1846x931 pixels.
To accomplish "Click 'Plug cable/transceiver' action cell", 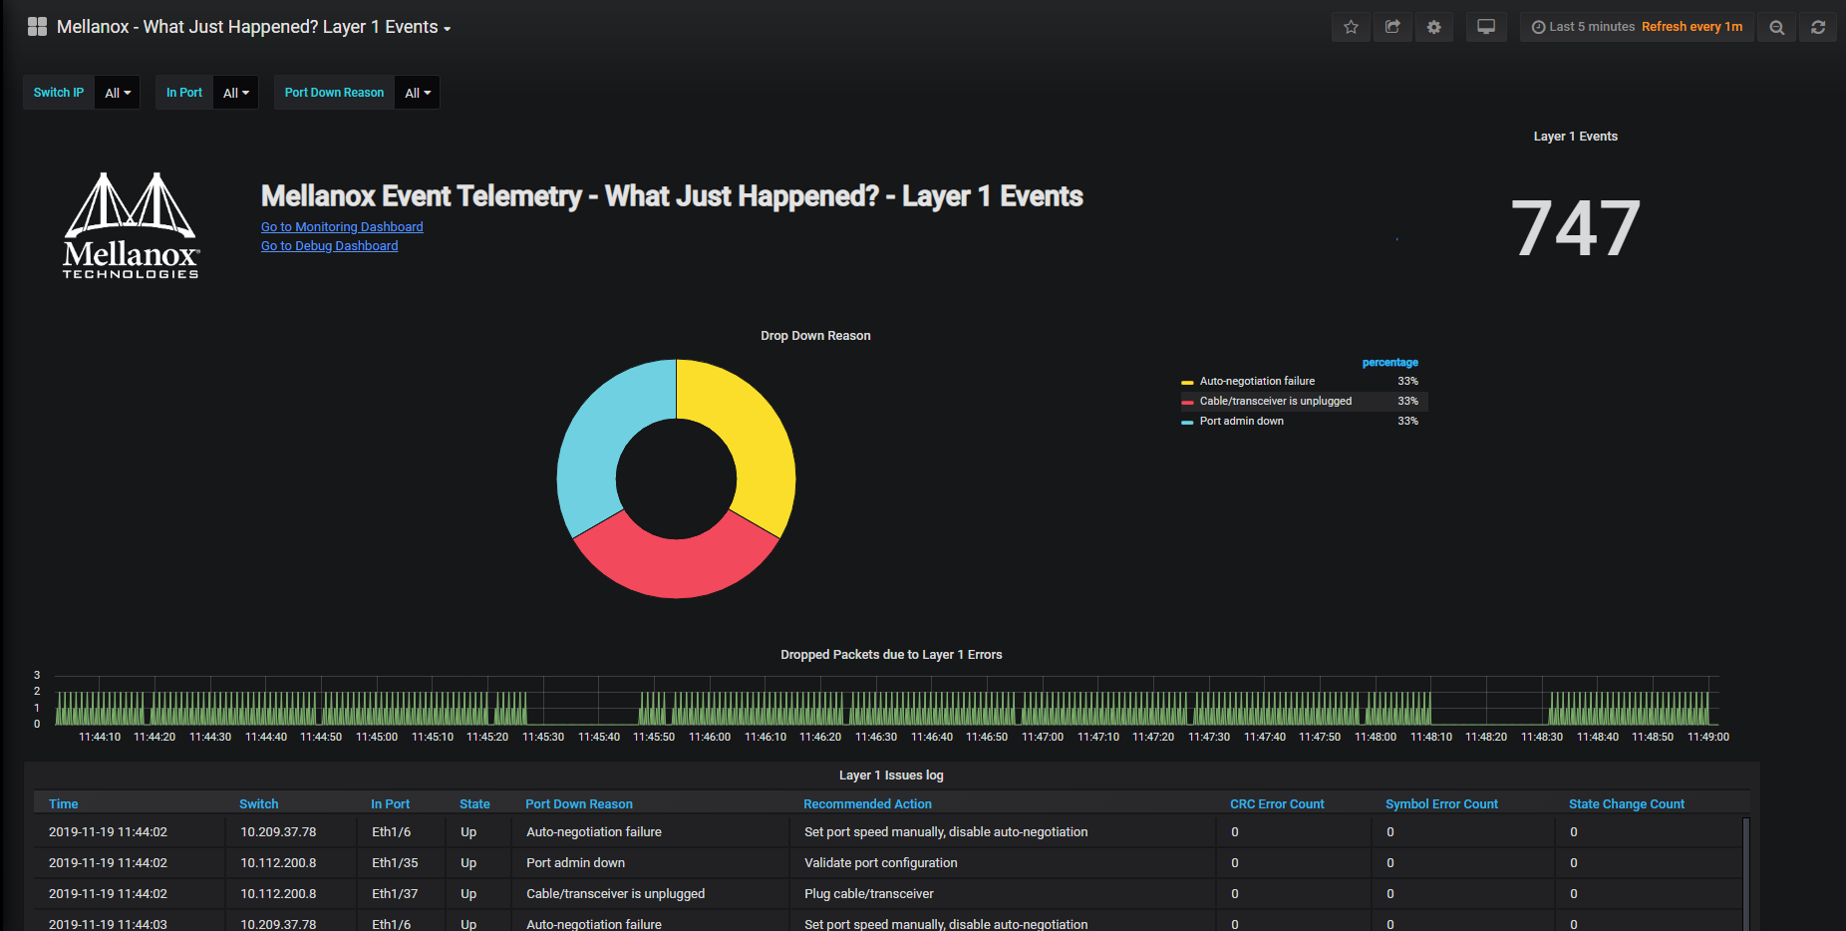I will coord(869,894).
